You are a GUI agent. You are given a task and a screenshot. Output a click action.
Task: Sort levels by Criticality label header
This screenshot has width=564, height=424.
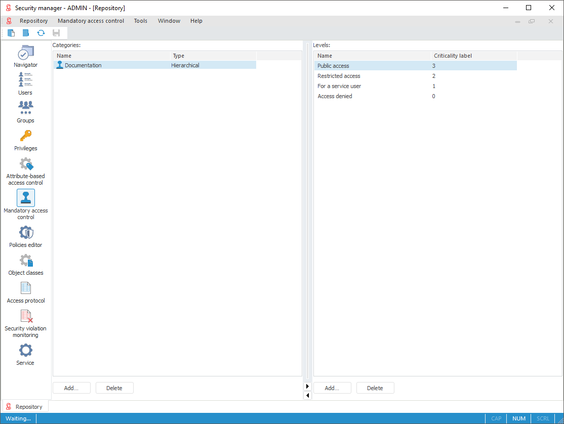(474, 56)
